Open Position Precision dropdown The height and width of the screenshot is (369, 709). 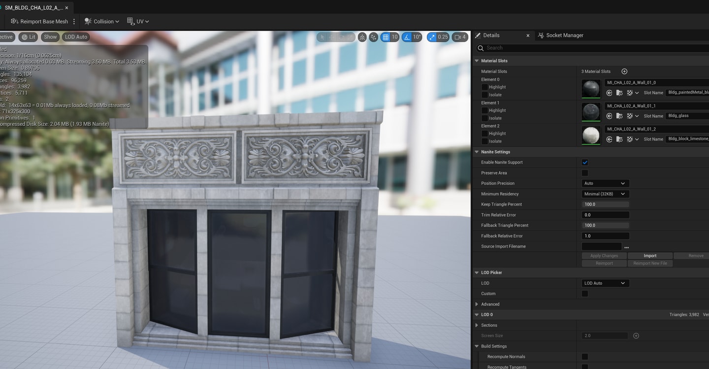(605, 183)
